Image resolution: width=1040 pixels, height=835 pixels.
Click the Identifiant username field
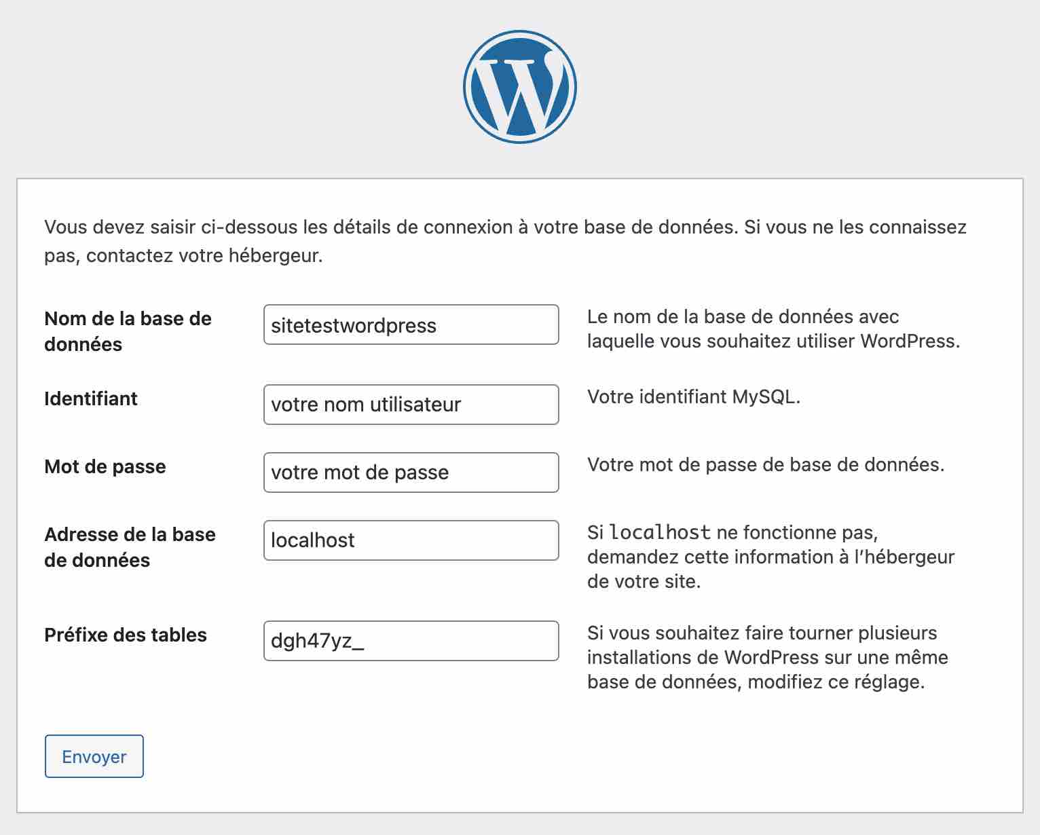pyautogui.click(x=410, y=405)
